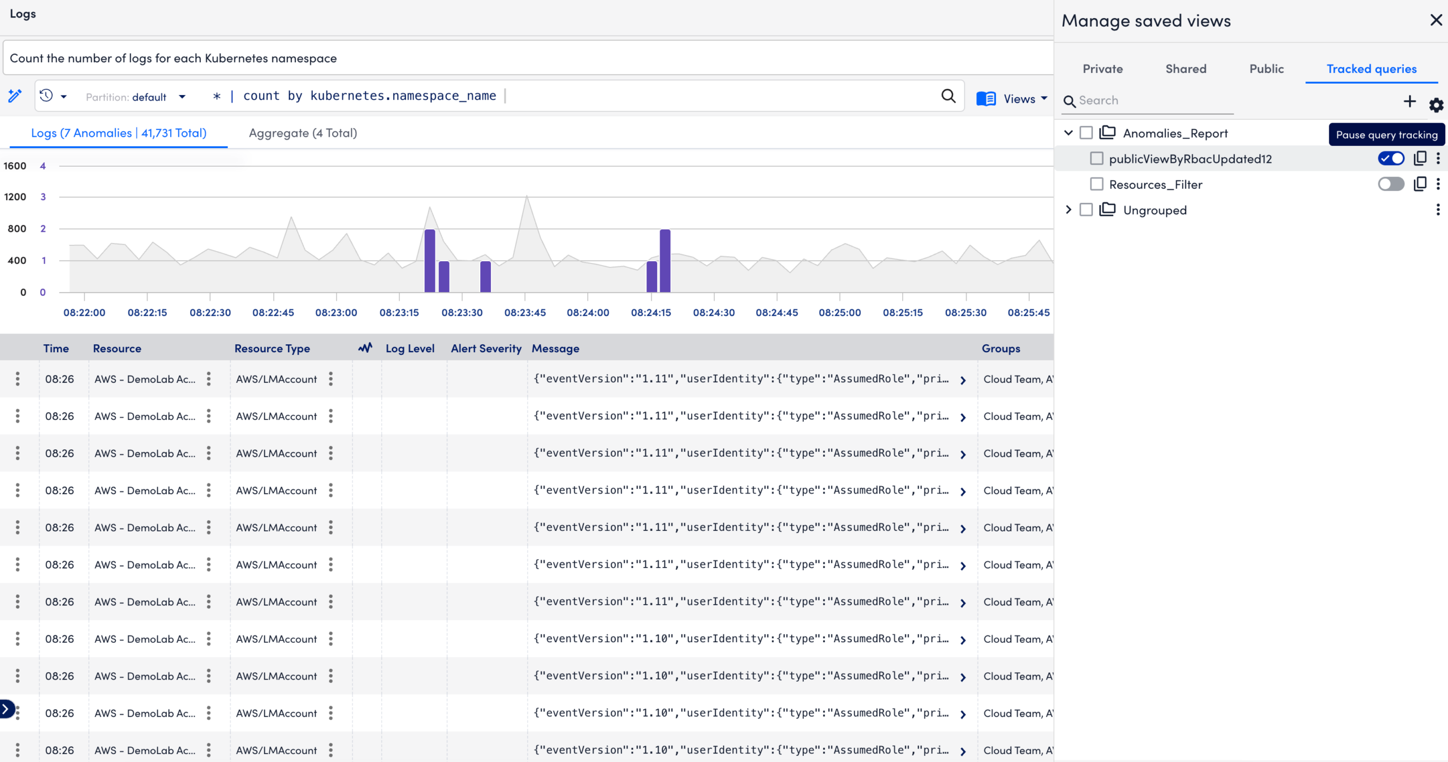The width and height of the screenshot is (1448, 762).
Task: Switch to the Shared tab
Action: tap(1186, 69)
